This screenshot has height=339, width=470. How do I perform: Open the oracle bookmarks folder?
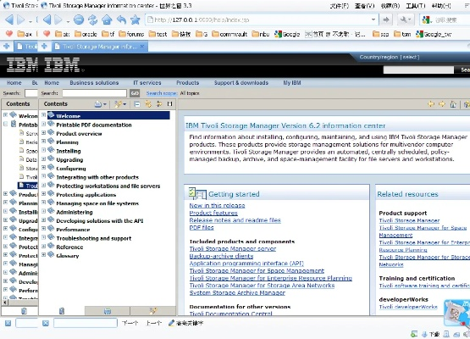tap(86, 34)
